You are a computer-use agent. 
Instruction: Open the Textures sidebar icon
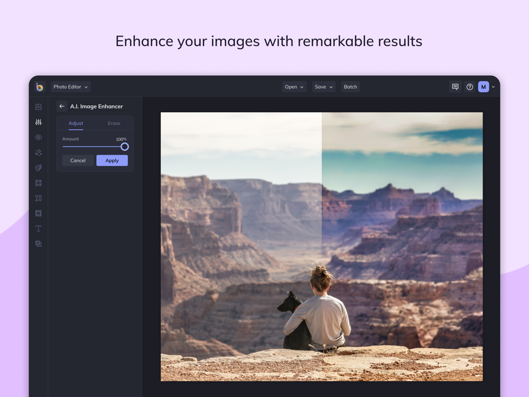pyautogui.click(x=39, y=243)
